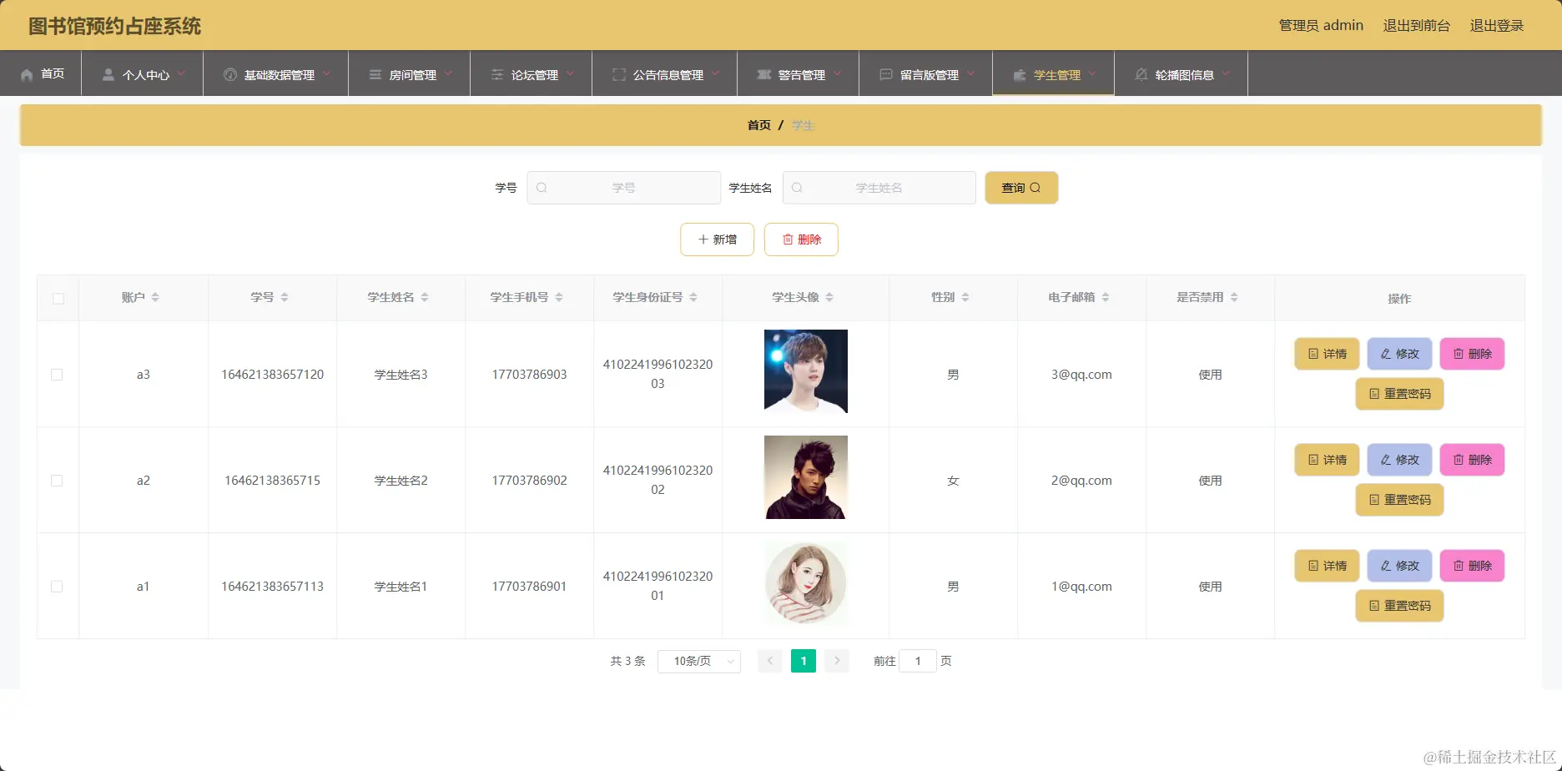Expand the 论坛管理 menu chevron
This screenshot has height=771, width=1562.
(x=570, y=73)
